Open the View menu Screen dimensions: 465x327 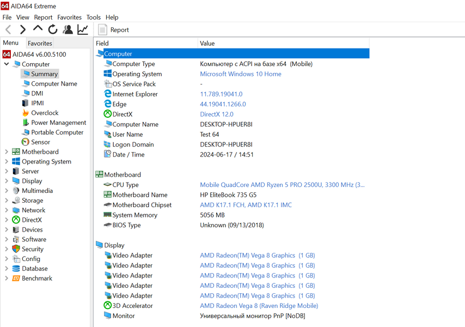[22, 17]
